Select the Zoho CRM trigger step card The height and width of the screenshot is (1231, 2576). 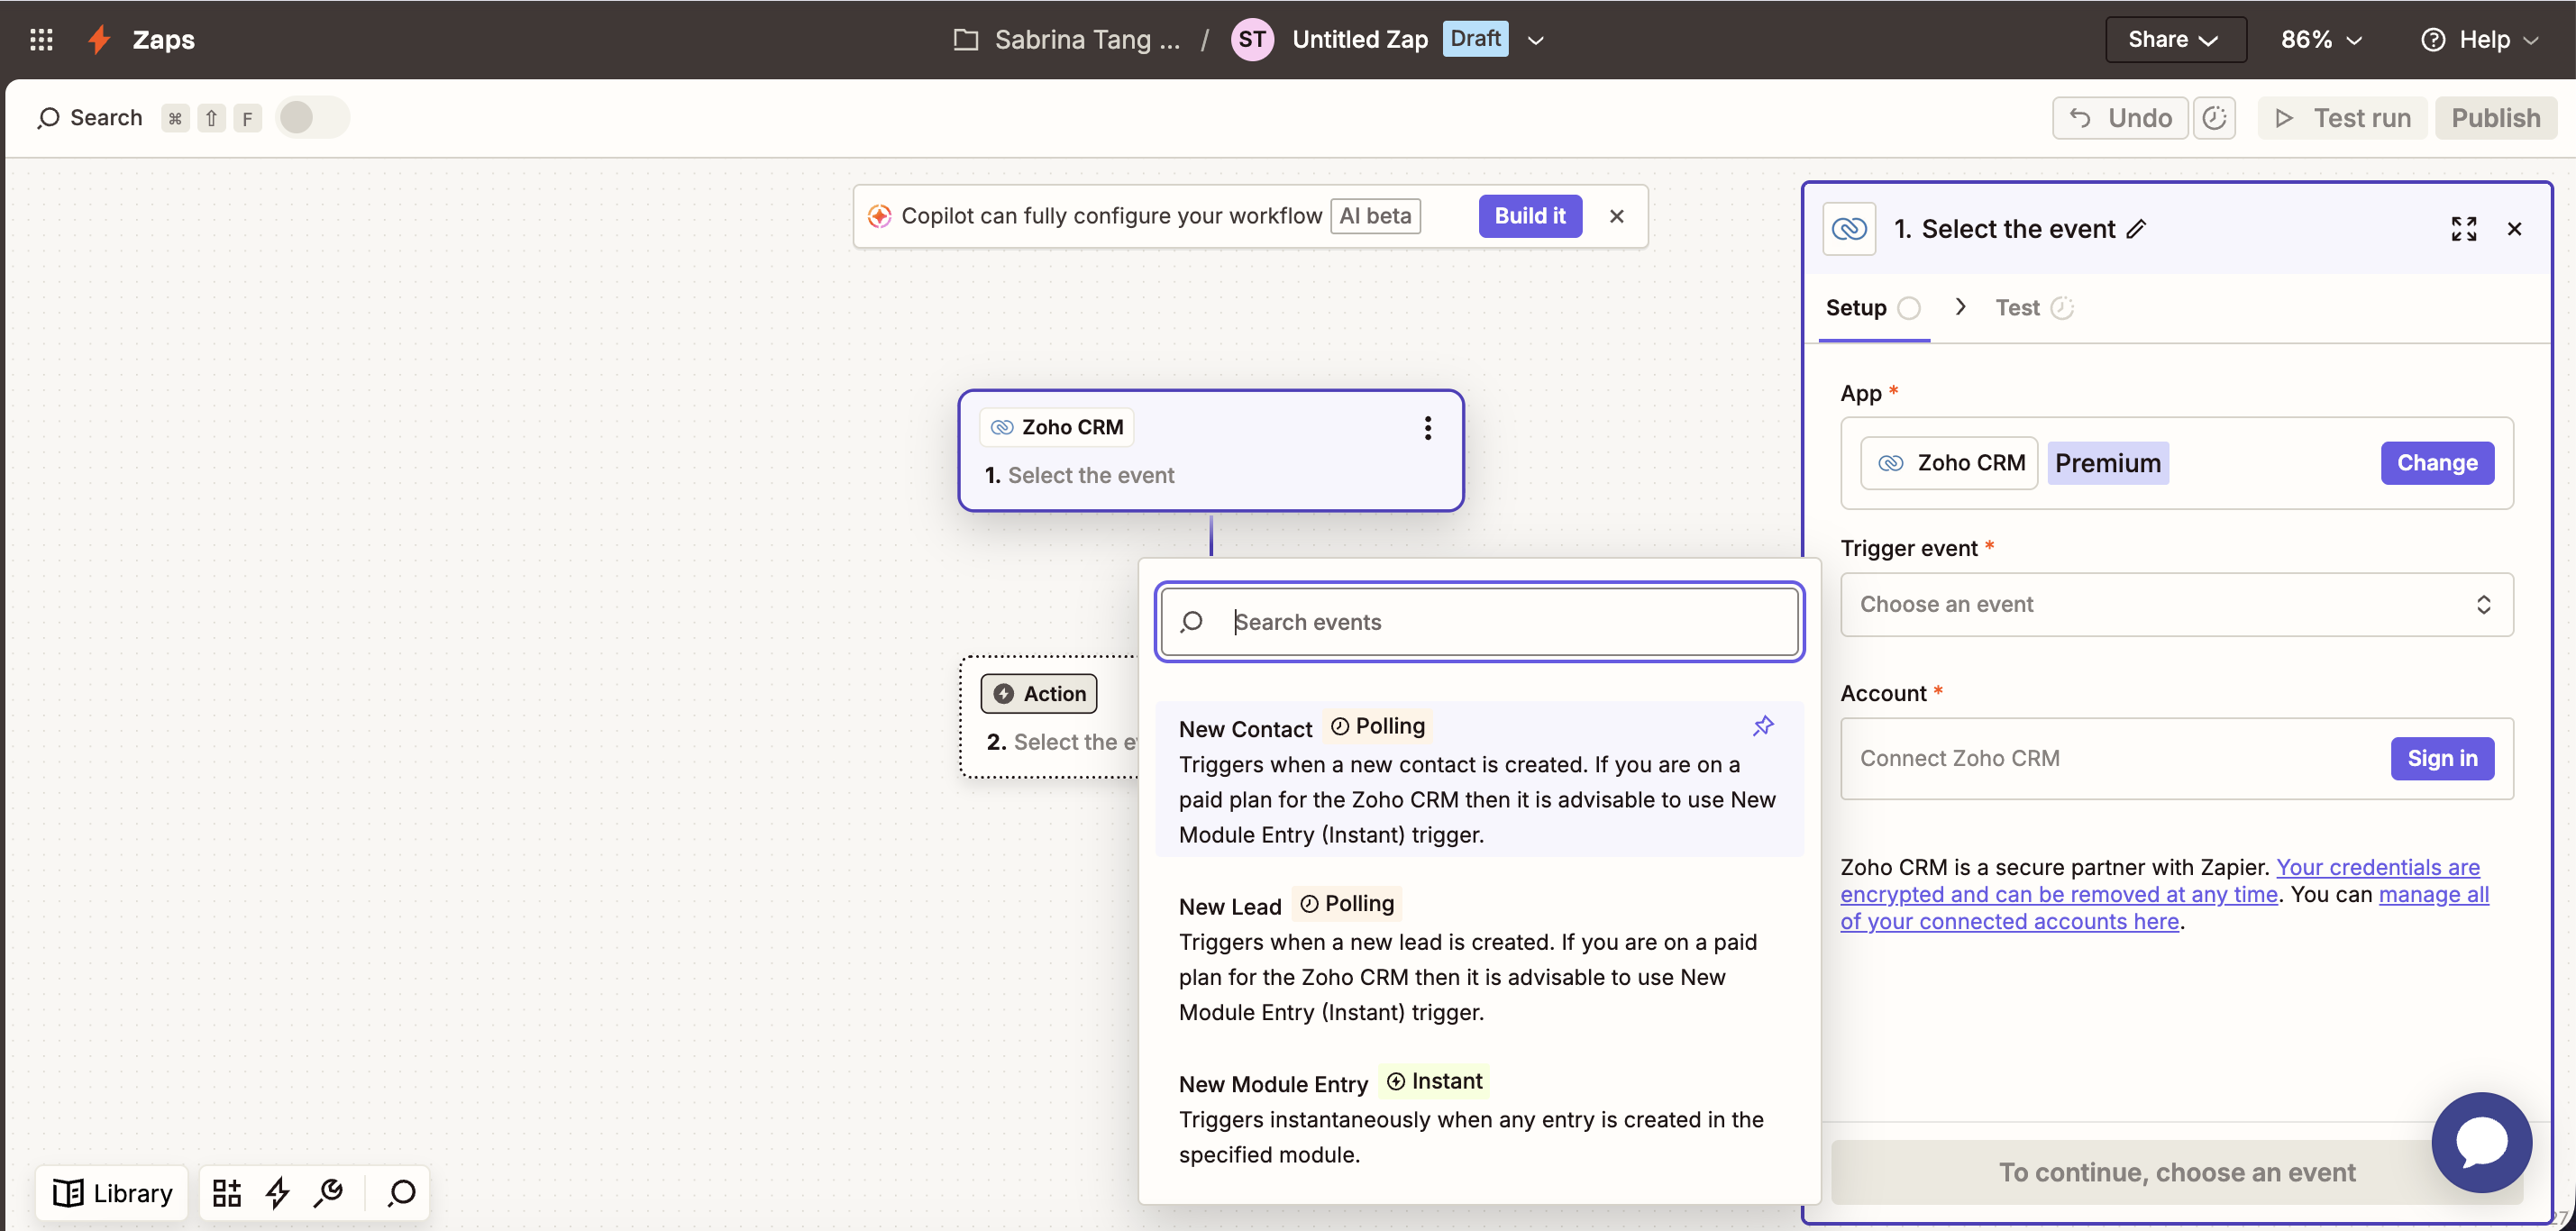1210,451
